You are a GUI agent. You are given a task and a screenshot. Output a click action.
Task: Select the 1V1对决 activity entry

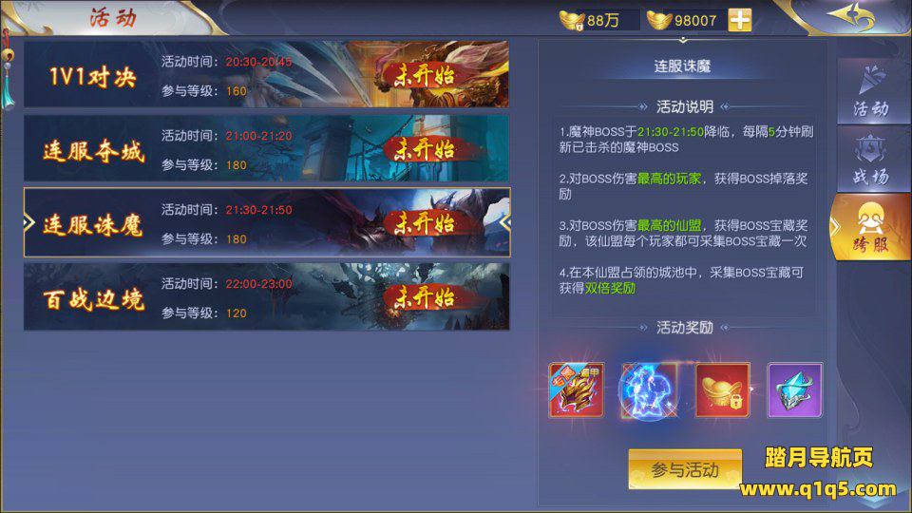pos(266,74)
